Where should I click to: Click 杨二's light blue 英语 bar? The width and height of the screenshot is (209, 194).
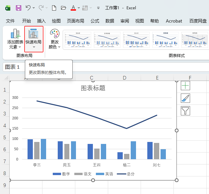(x=133, y=150)
